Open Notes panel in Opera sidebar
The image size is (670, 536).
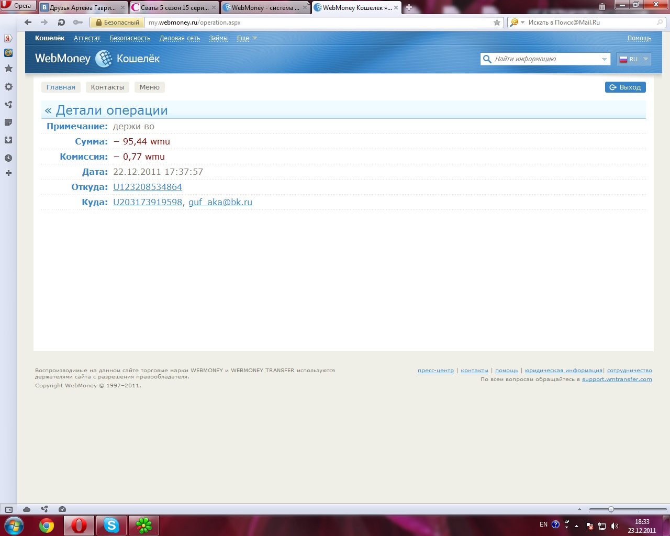[x=8, y=122]
